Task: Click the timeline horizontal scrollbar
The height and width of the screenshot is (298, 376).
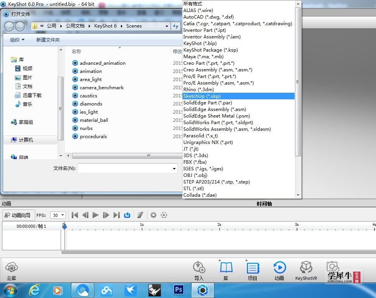Action: [219, 252]
